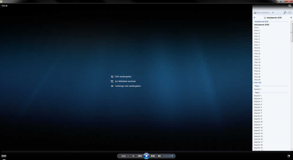Click the switch to library icon

[x=290, y=6]
